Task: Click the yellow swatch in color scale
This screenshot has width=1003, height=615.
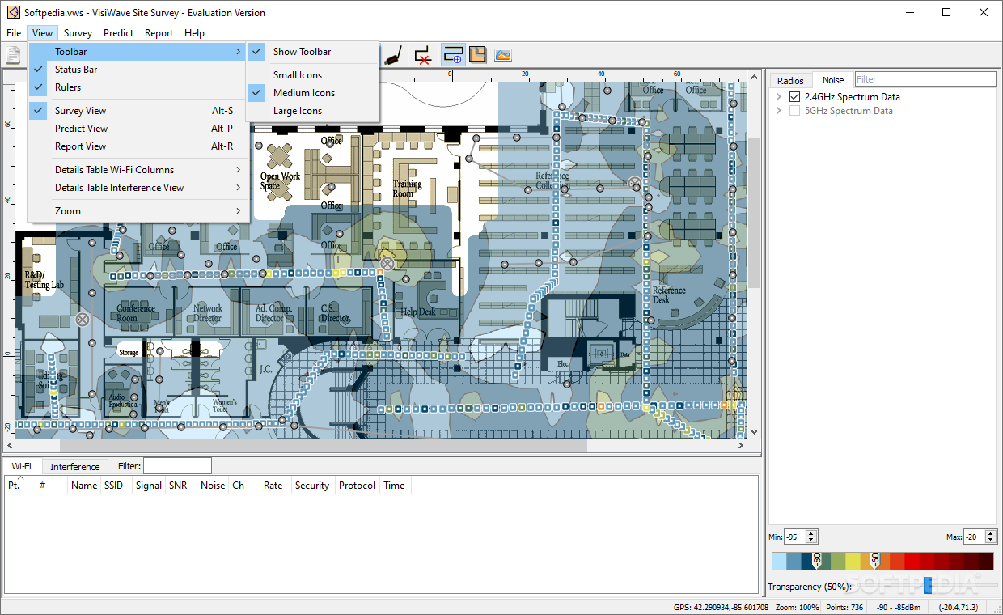Action: point(853,562)
